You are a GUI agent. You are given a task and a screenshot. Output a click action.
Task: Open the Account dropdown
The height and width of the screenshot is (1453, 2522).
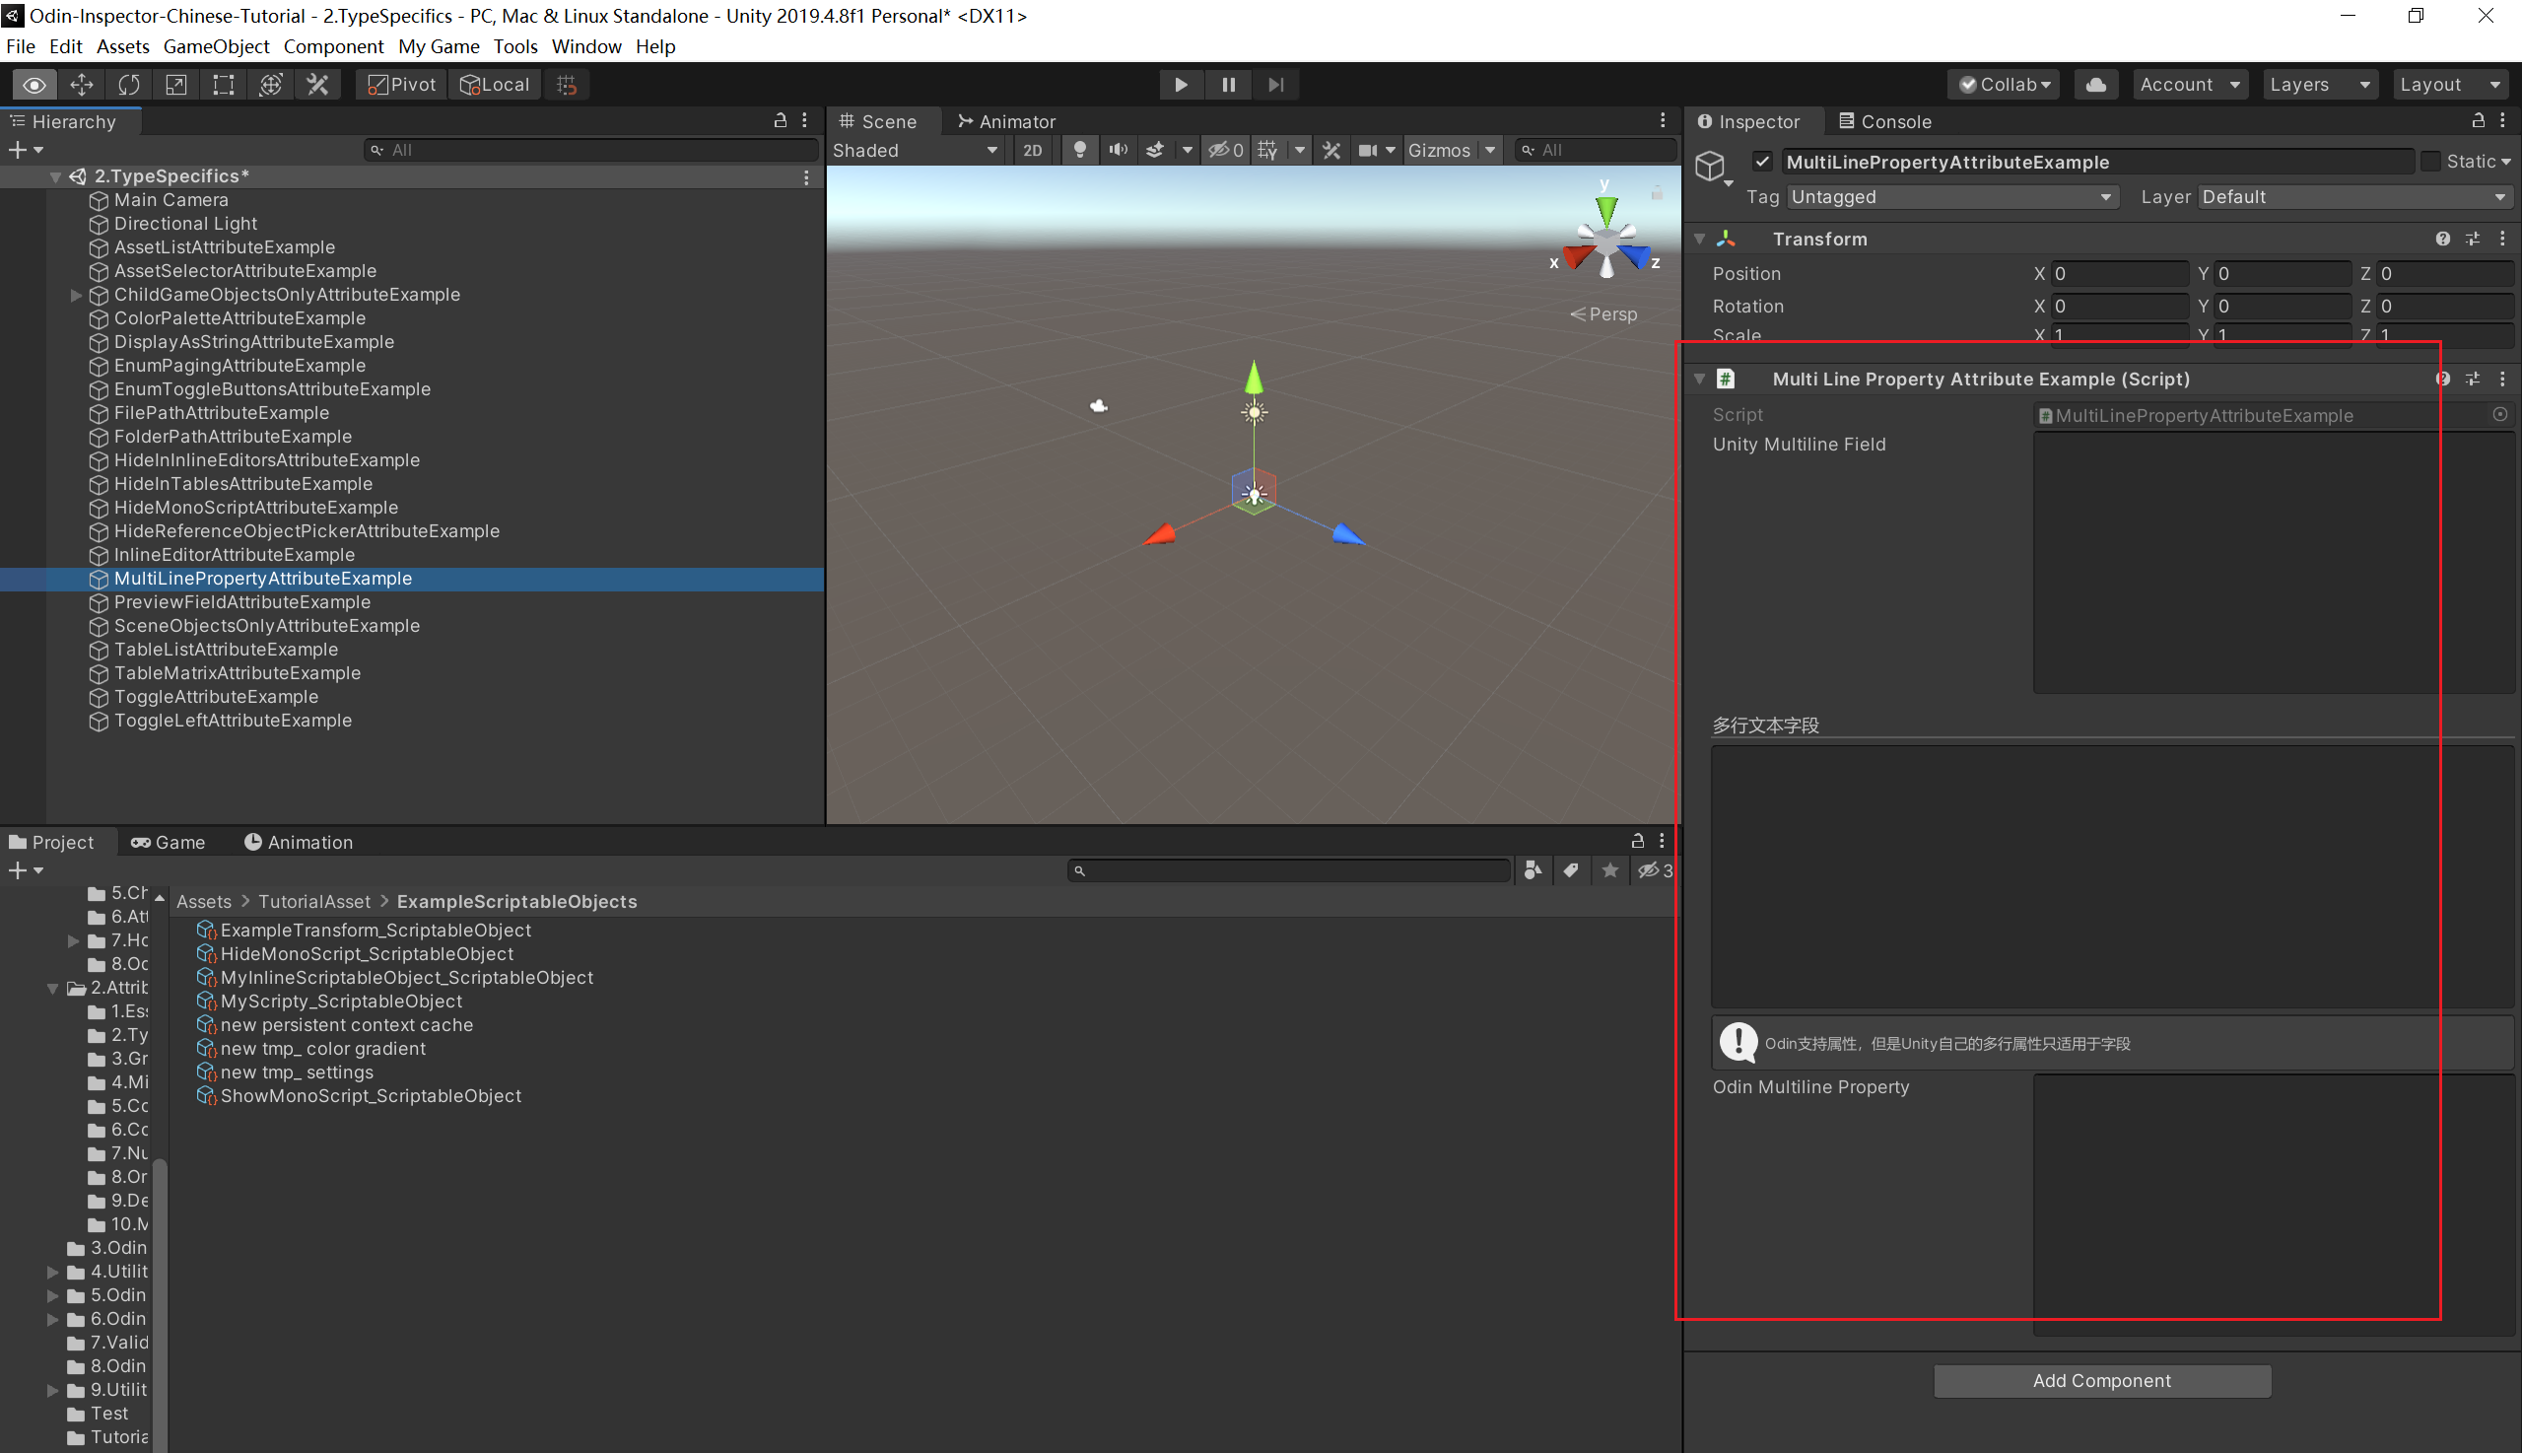(2191, 85)
